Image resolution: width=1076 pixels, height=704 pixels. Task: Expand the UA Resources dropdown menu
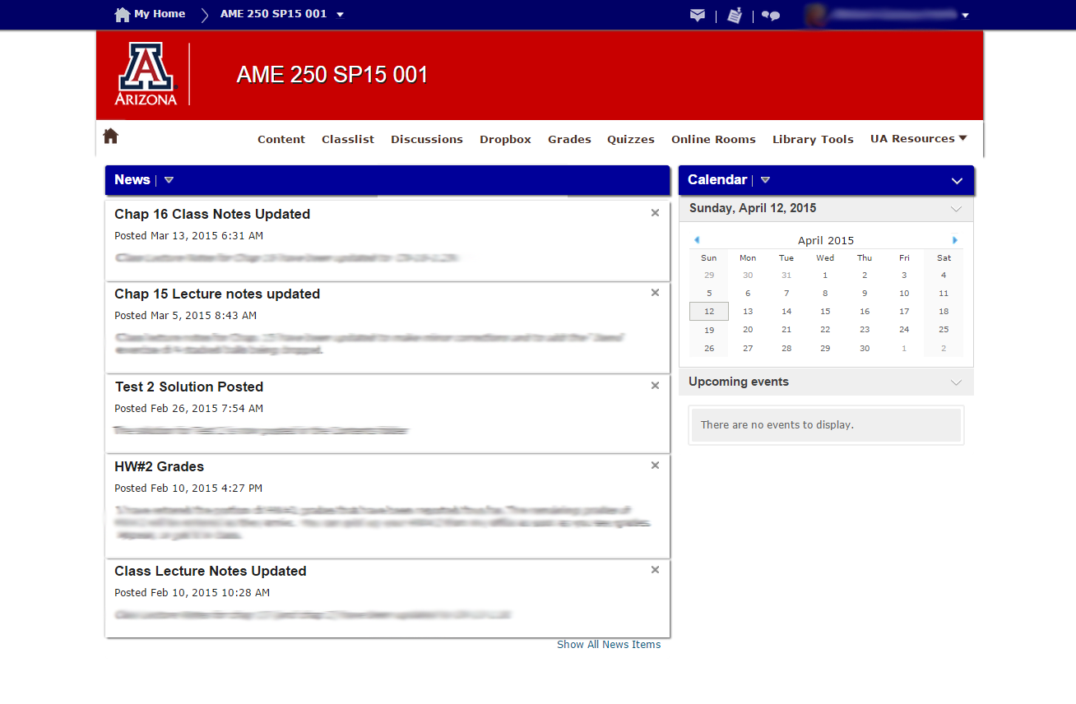point(918,139)
